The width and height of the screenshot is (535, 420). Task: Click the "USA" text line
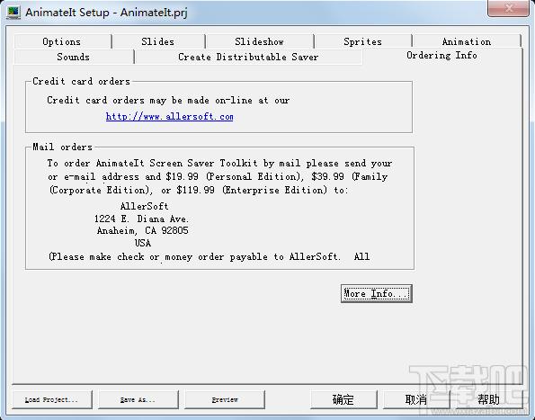143,243
